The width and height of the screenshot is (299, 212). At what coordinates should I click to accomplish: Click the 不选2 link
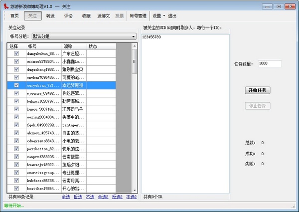132,197
